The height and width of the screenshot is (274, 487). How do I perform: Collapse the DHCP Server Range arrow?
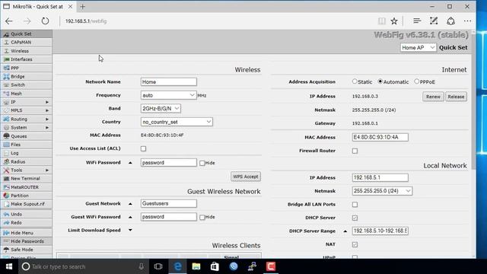[345, 231]
